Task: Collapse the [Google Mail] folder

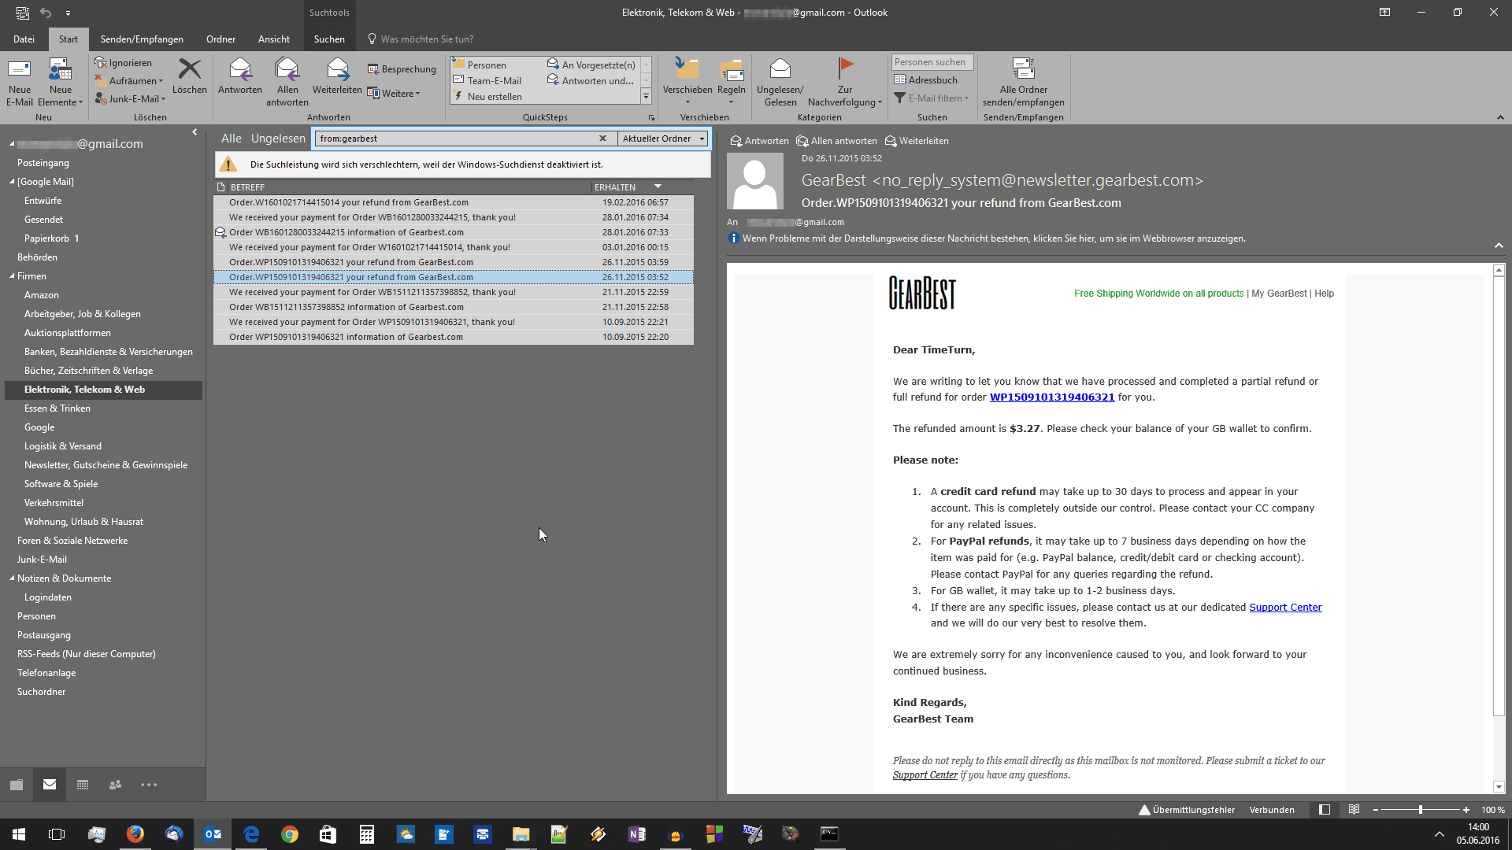Action: point(12,182)
